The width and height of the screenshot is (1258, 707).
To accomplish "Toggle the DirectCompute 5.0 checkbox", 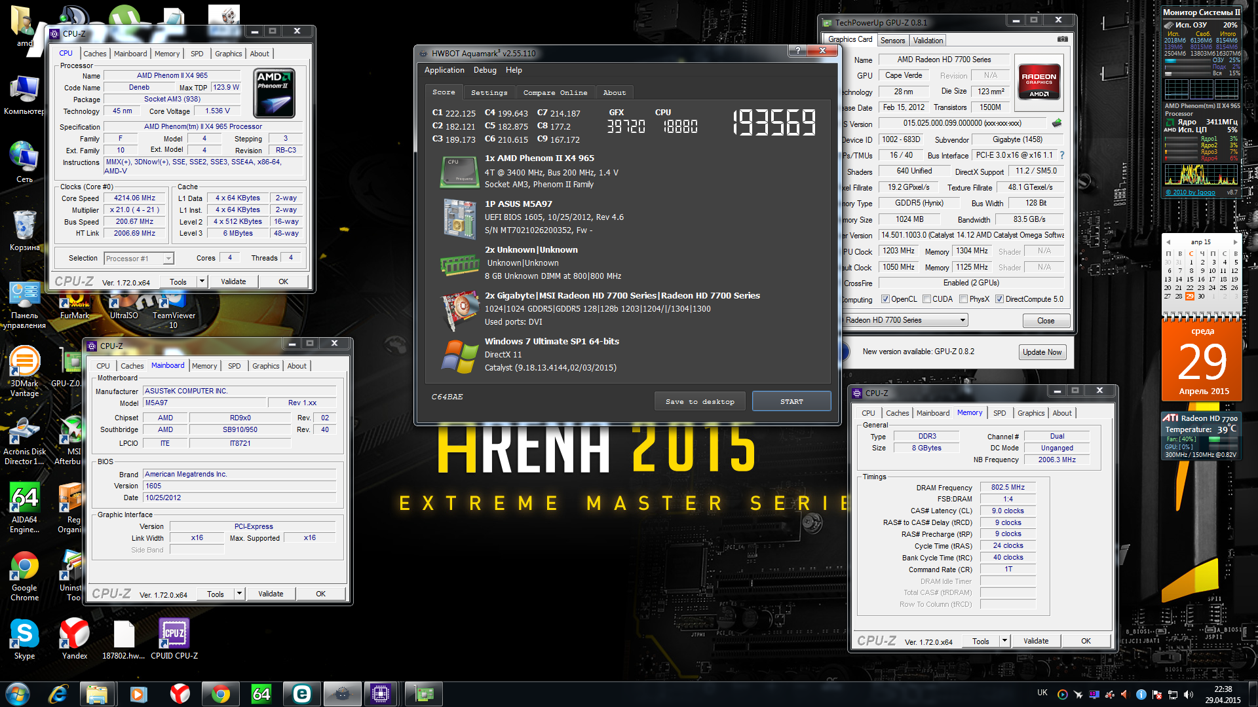I will pyautogui.click(x=999, y=299).
